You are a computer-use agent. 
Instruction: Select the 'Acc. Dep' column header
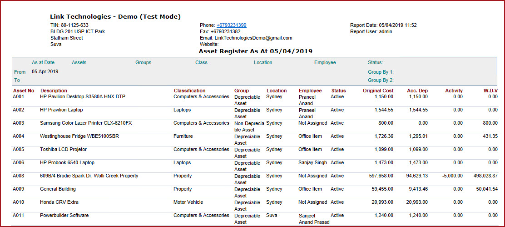click(x=417, y=91)
